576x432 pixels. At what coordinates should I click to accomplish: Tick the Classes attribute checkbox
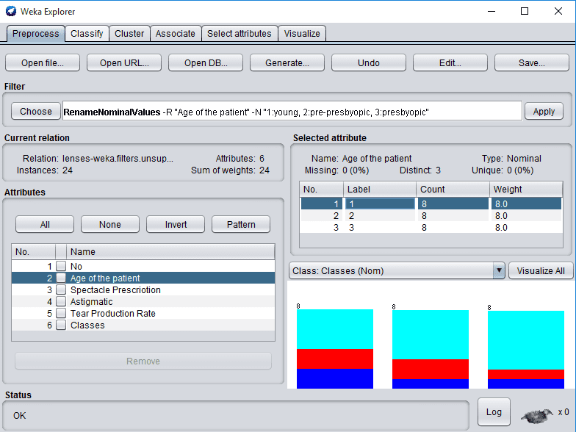(61, 325)
